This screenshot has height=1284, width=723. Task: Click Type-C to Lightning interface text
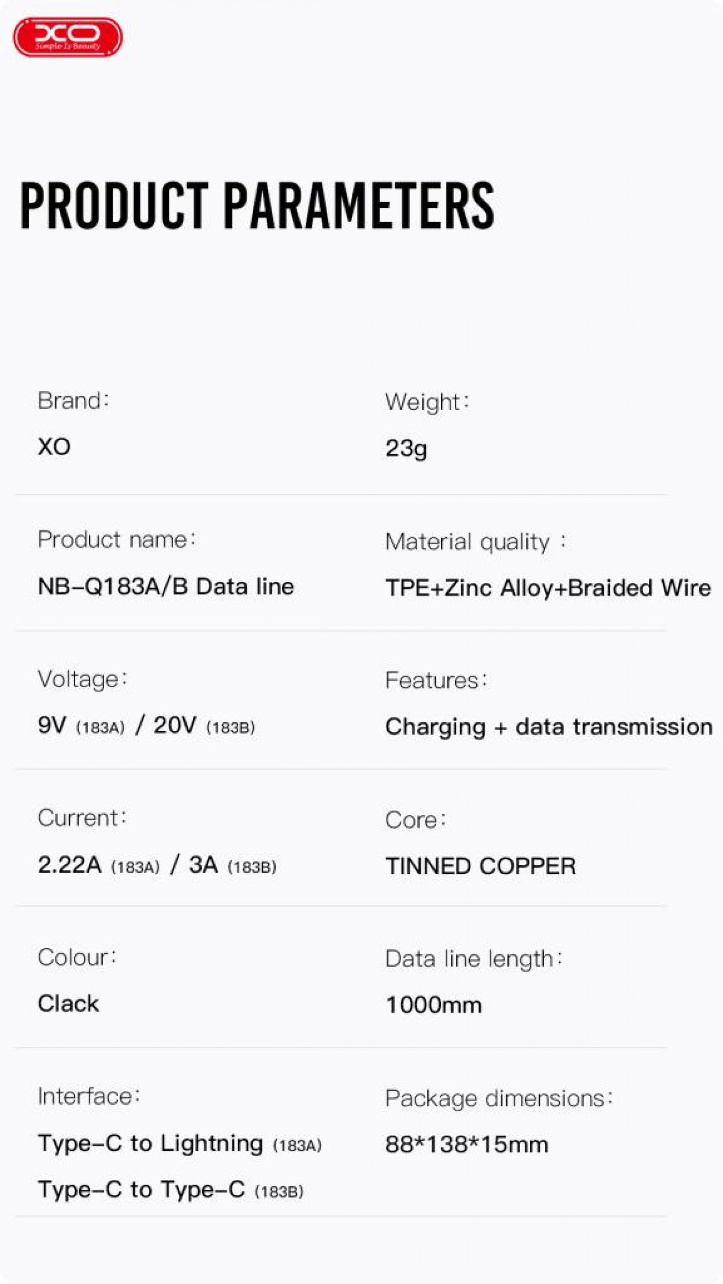click(x=179, y=1143)
